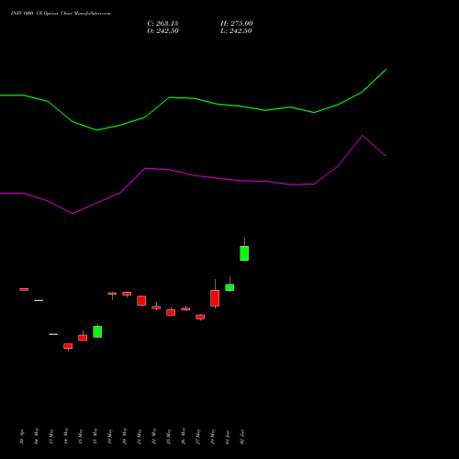Click the red candlestick above 14 May
The image size is (459, 459).
tap(68, 346)
